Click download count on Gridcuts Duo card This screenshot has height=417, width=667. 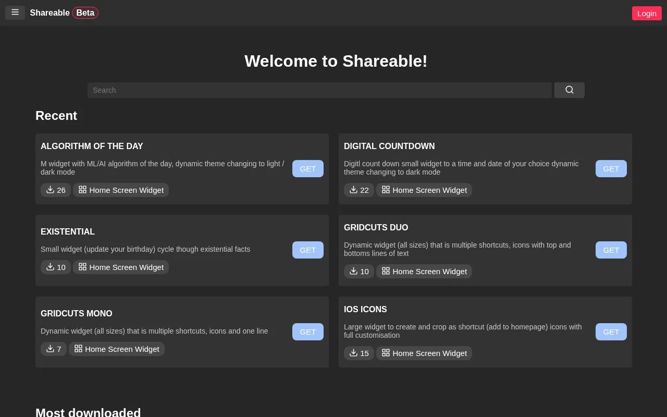click(359, 272)
